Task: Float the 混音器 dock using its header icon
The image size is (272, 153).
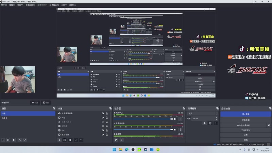Action: click(184, 108)
